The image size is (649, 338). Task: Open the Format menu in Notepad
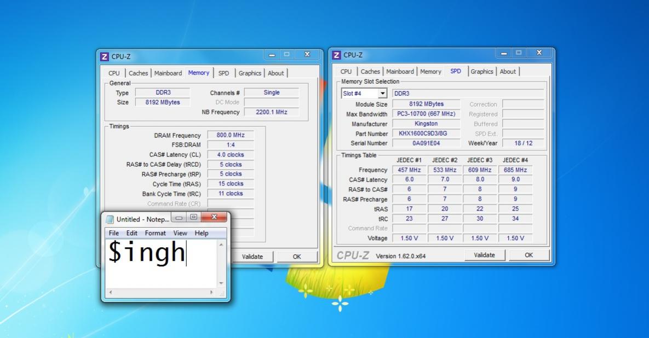pos(155,233)
